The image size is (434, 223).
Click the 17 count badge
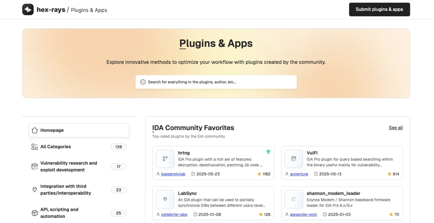(x=119, y=167)
